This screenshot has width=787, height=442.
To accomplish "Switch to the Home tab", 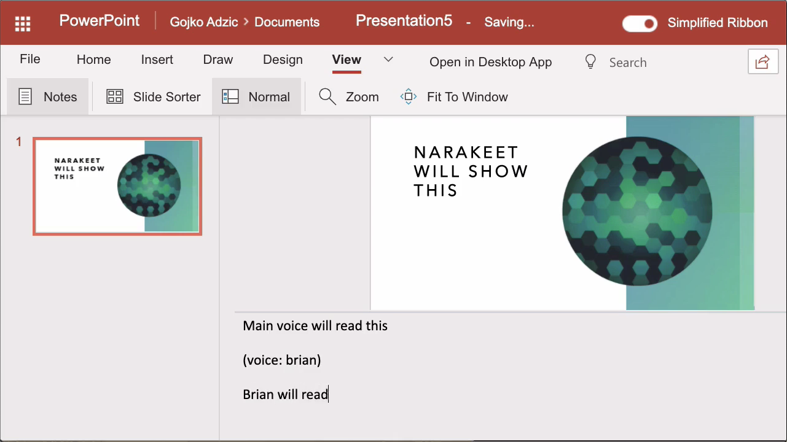I will click(x=94, y=60).
